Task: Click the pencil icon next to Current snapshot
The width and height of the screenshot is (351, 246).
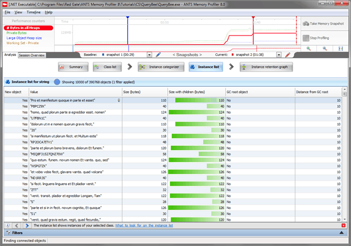Action: (288, 55)
